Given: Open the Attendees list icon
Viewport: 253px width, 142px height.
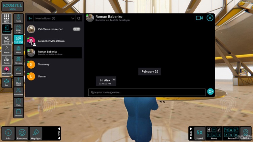Looking at the screenshot, I should coord(19,92).
